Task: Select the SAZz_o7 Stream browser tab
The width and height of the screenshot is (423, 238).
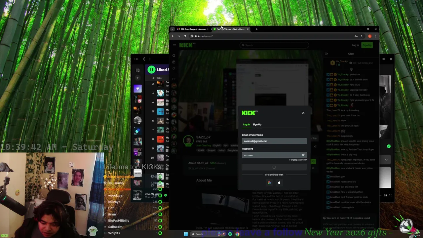Action: [x=230, y=29]
